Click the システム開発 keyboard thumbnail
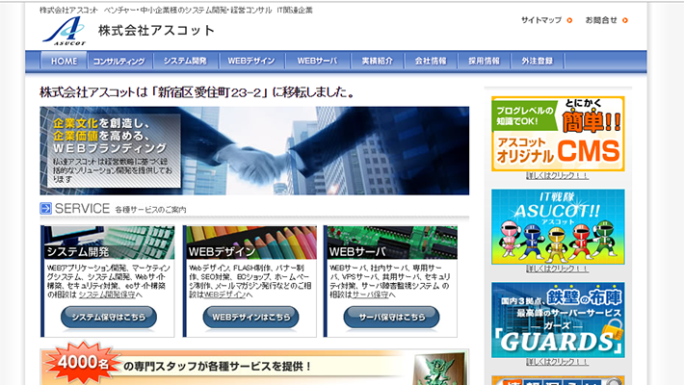Screen dimensions: 684x385 109,243
